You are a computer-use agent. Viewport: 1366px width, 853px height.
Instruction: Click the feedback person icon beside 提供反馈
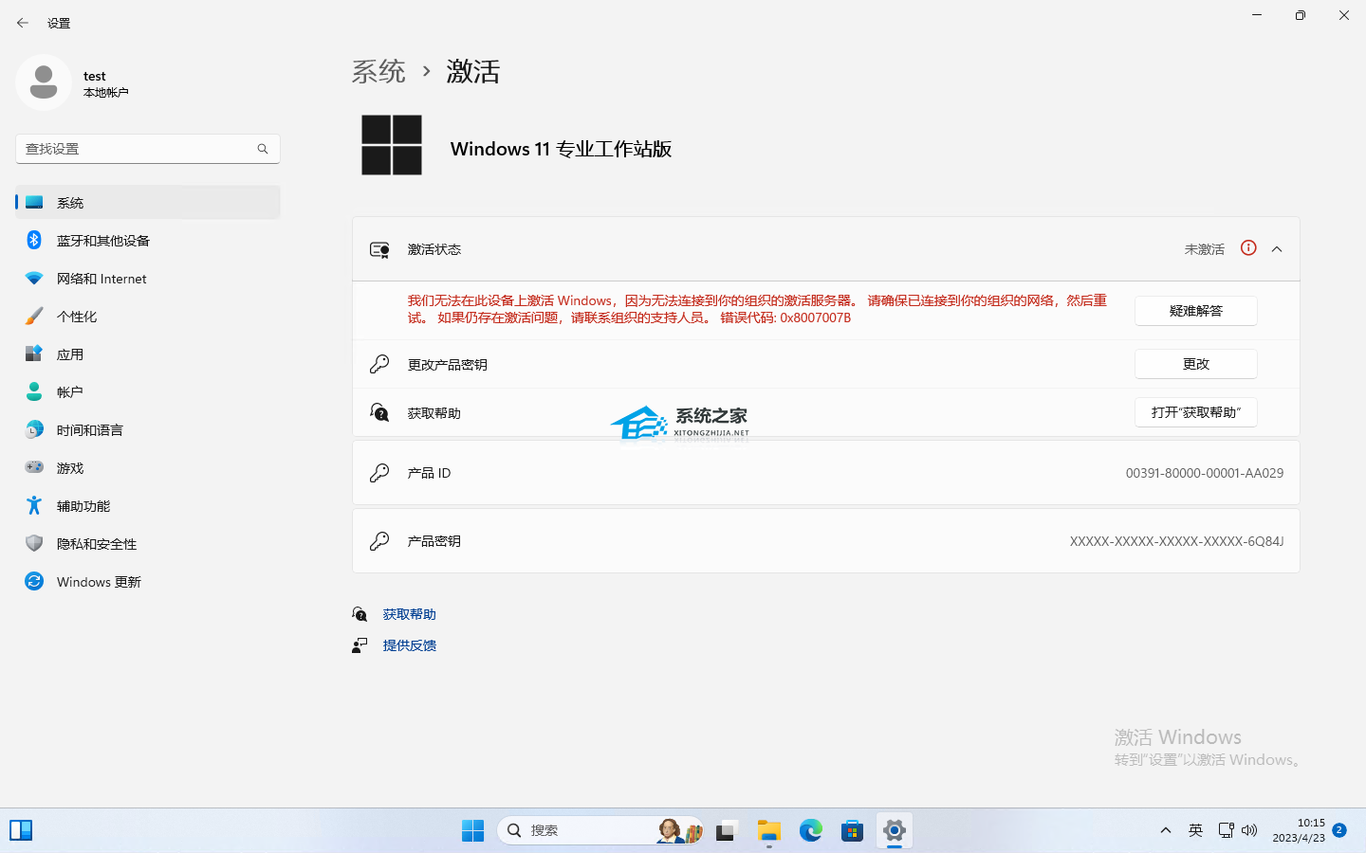360,645
